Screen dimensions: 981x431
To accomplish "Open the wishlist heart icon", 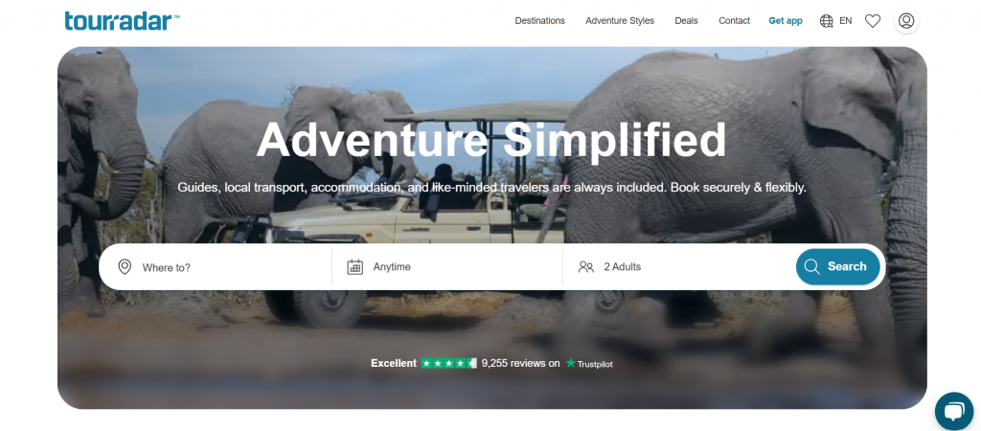I will (x=873, y=21).
